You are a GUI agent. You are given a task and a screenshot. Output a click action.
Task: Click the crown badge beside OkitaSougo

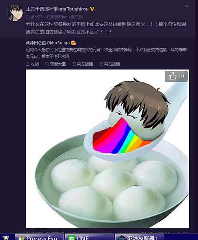click(73, 43)
